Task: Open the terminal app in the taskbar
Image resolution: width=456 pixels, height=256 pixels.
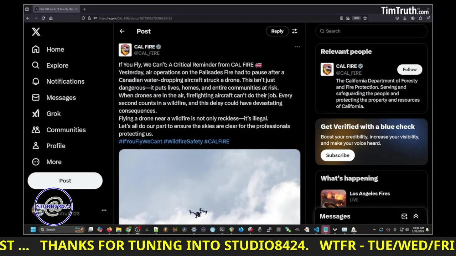Action: (222, 230)
